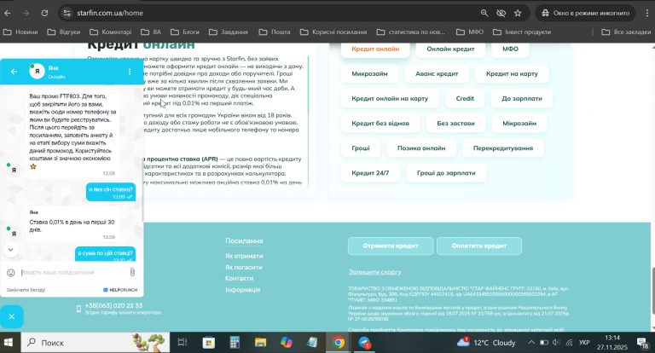This screenshot has width=655, height=353.
Task: Open the ВА bookmarks folder
Action: pos(151,32)
